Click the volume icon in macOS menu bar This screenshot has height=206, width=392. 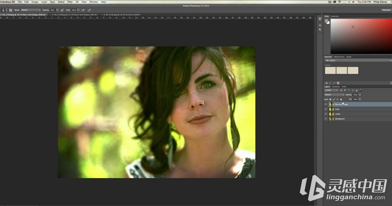tap(354, 2)
